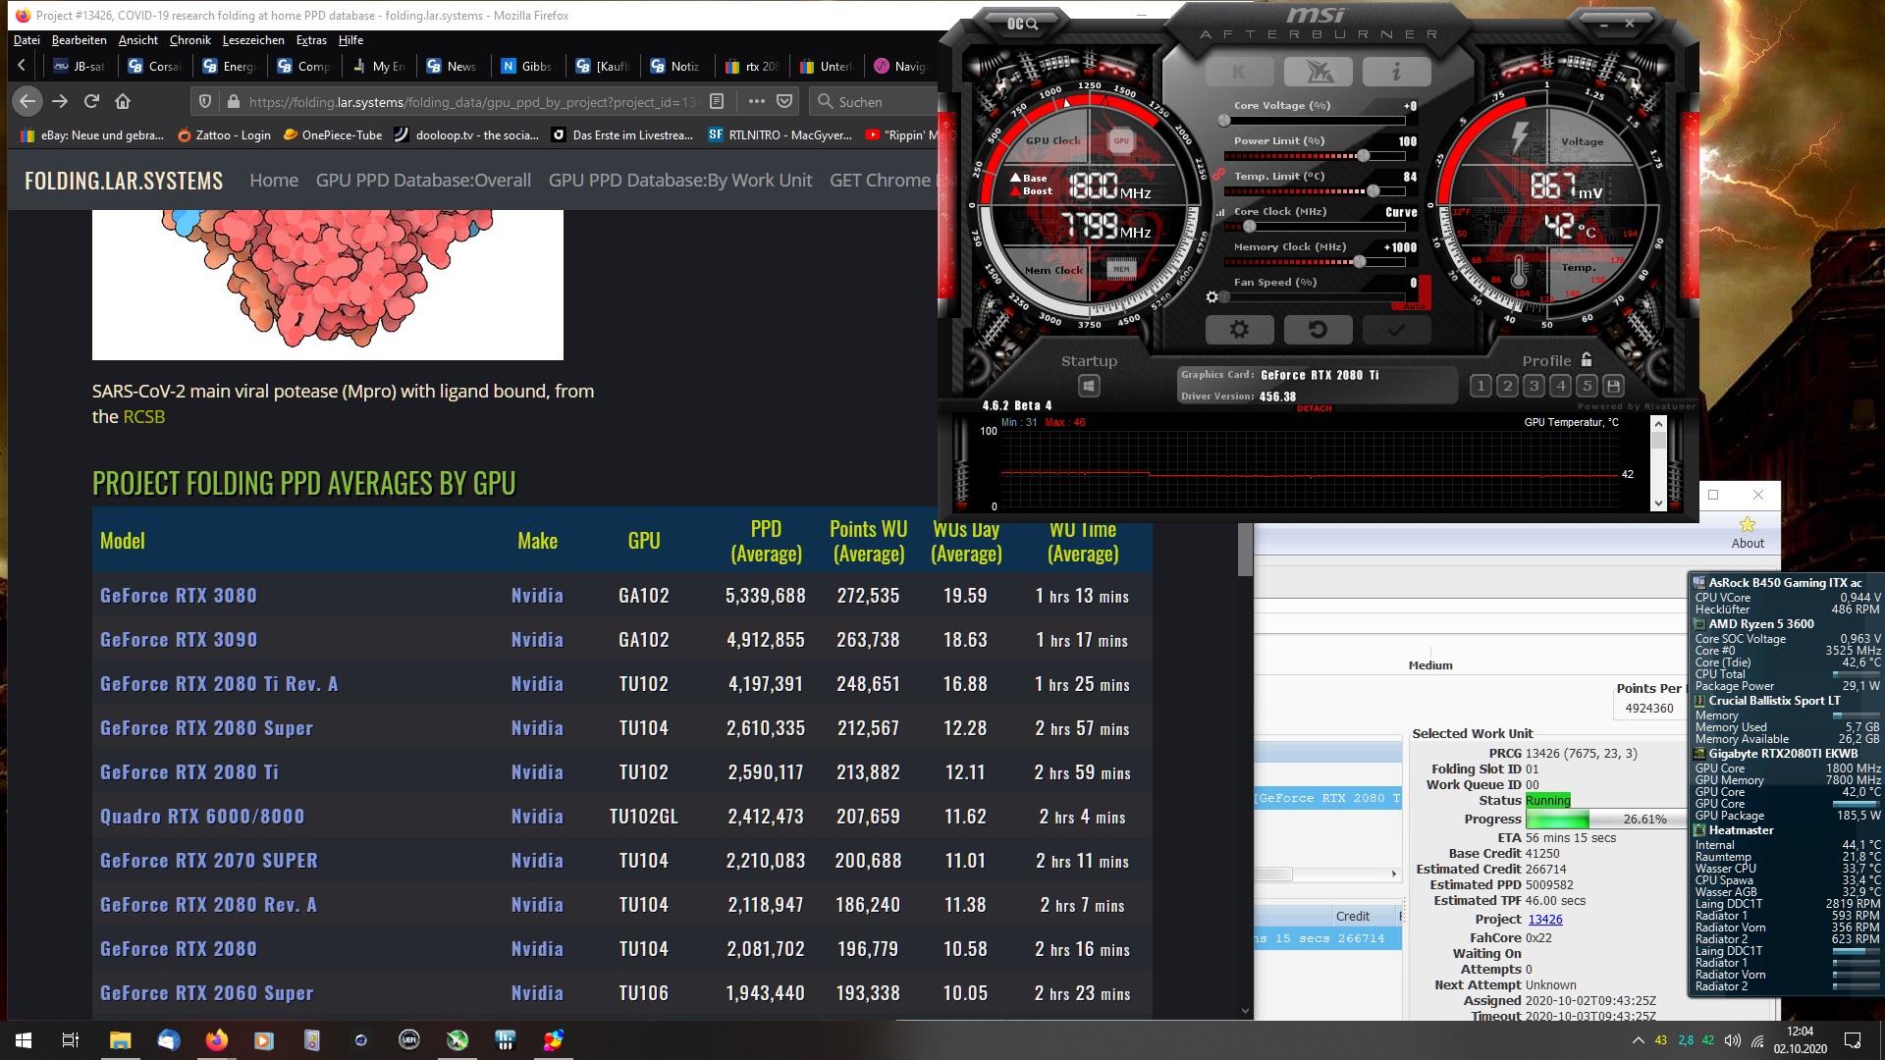Open the curve editor bars icon
Image resolution: width=1885 pixels, height=1060 pixels.
1220,212
